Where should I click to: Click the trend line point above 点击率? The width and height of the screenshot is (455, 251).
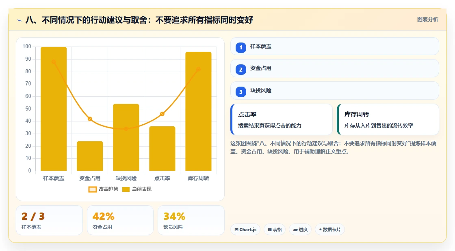162,114
